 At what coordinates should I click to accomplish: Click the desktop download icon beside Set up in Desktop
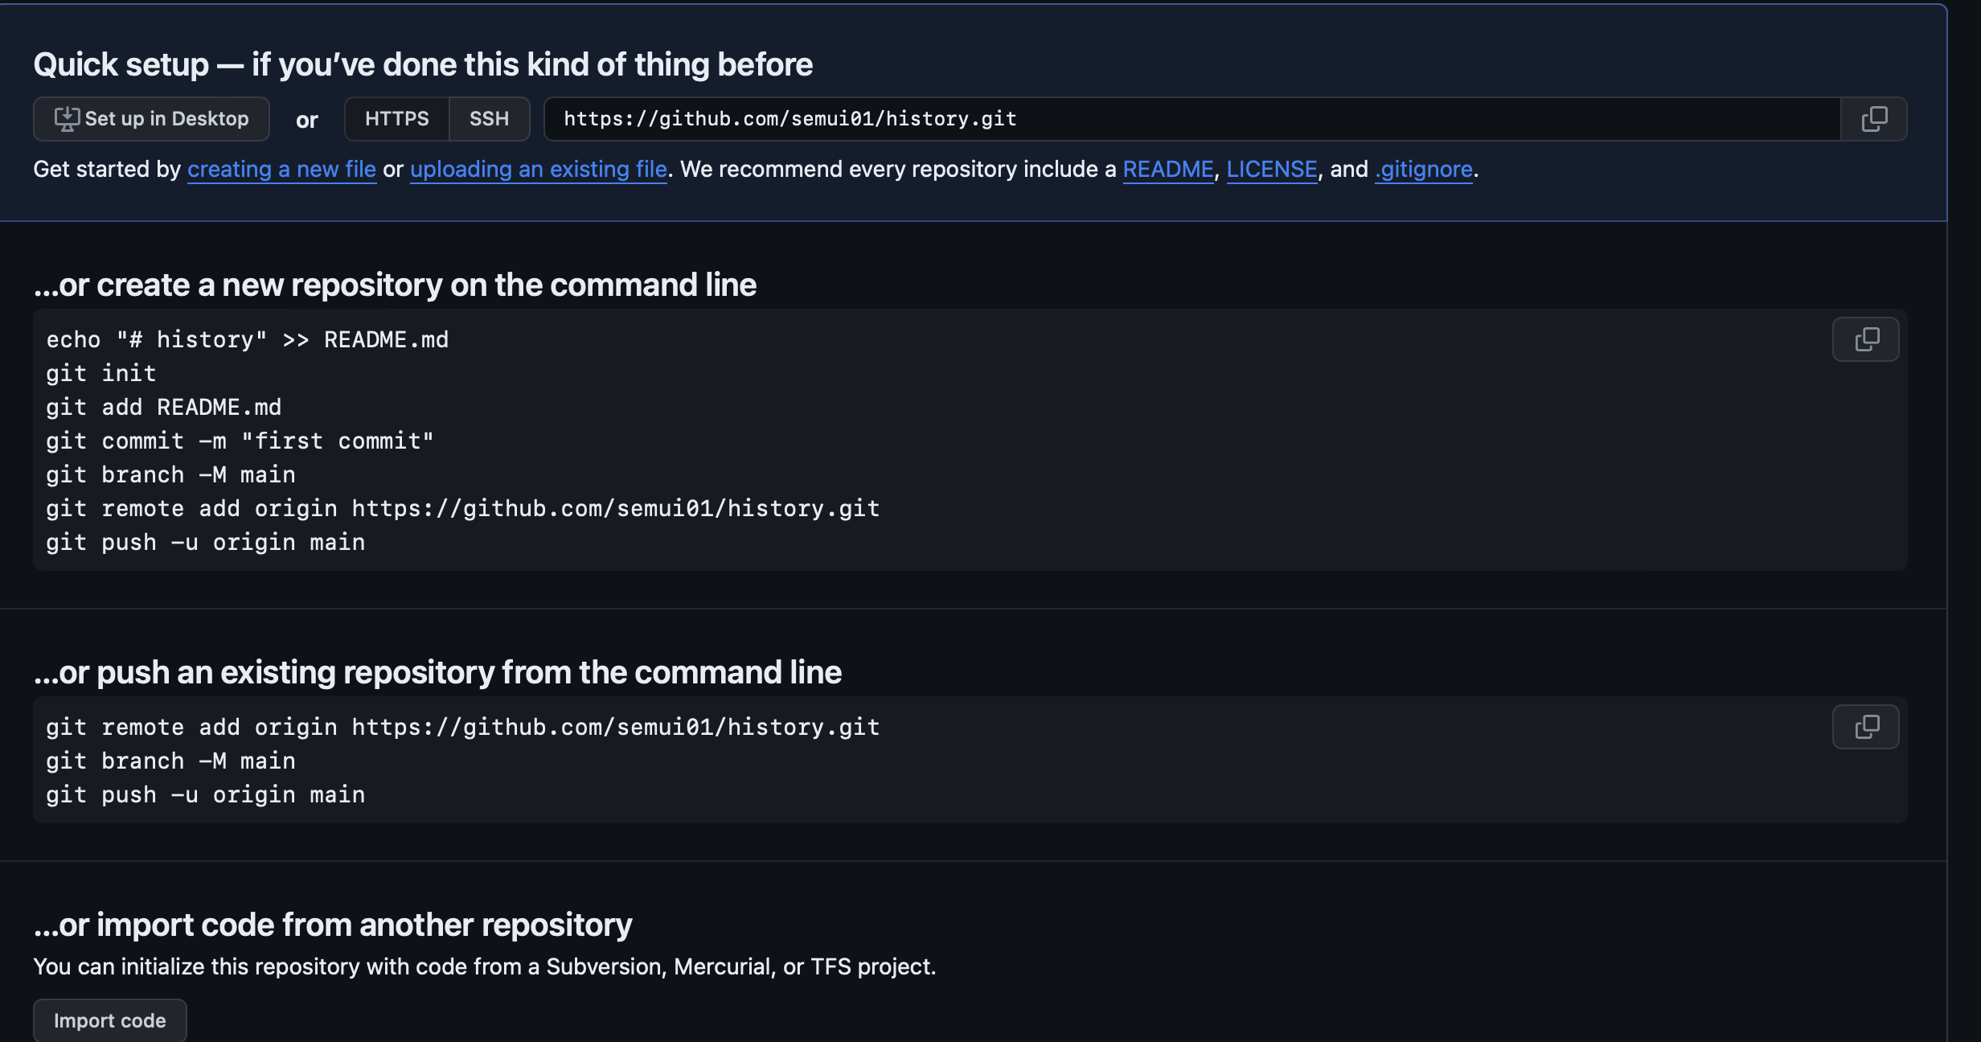click(65, 118)
